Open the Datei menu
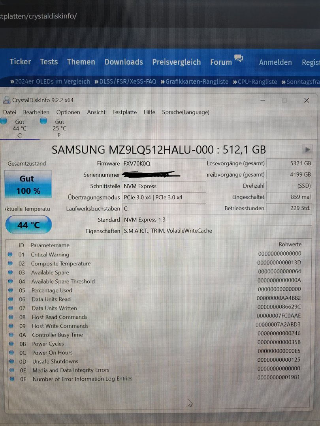Screen dimensions: 320x426 click(9, 112)
